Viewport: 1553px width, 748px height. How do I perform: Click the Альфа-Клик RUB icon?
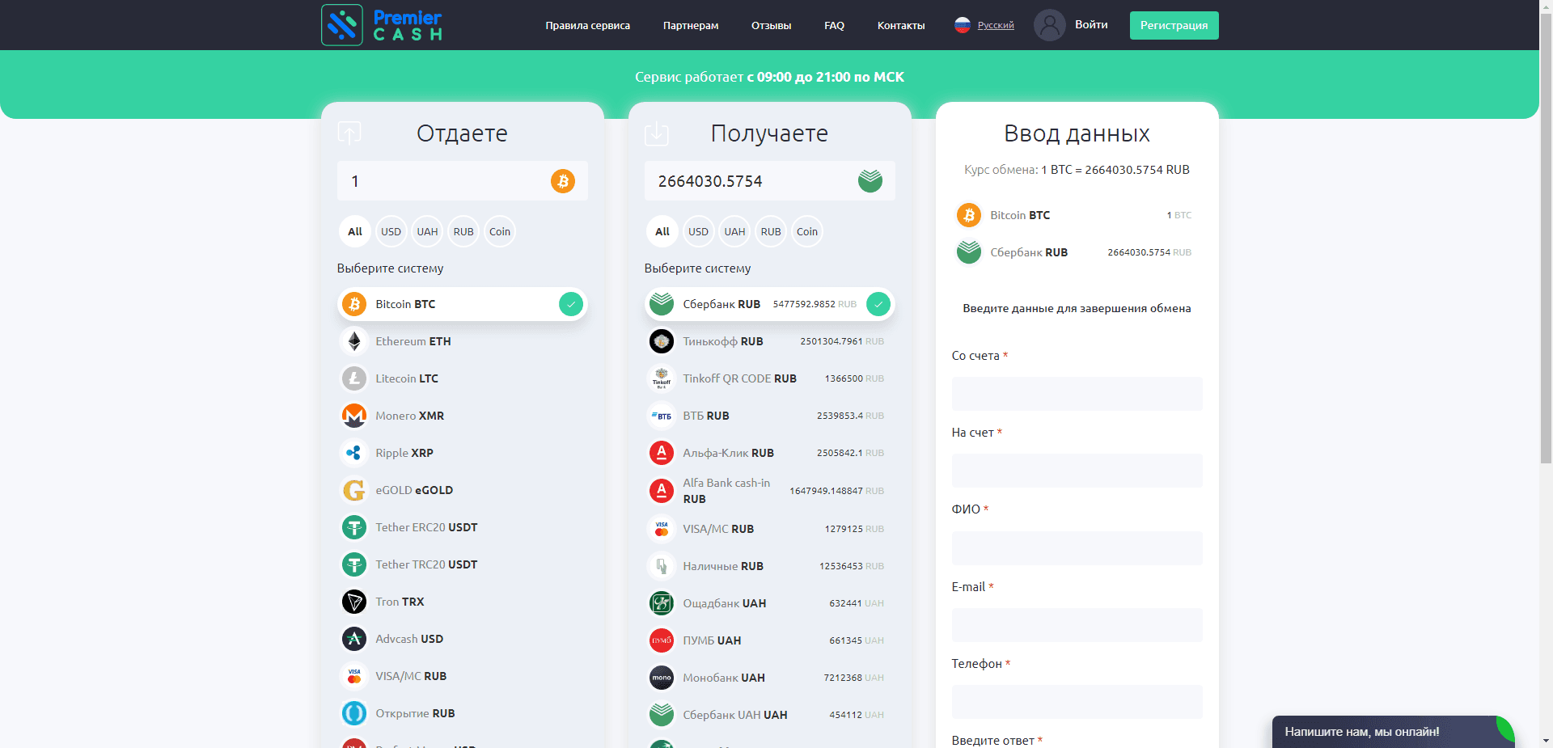(662, 453)
